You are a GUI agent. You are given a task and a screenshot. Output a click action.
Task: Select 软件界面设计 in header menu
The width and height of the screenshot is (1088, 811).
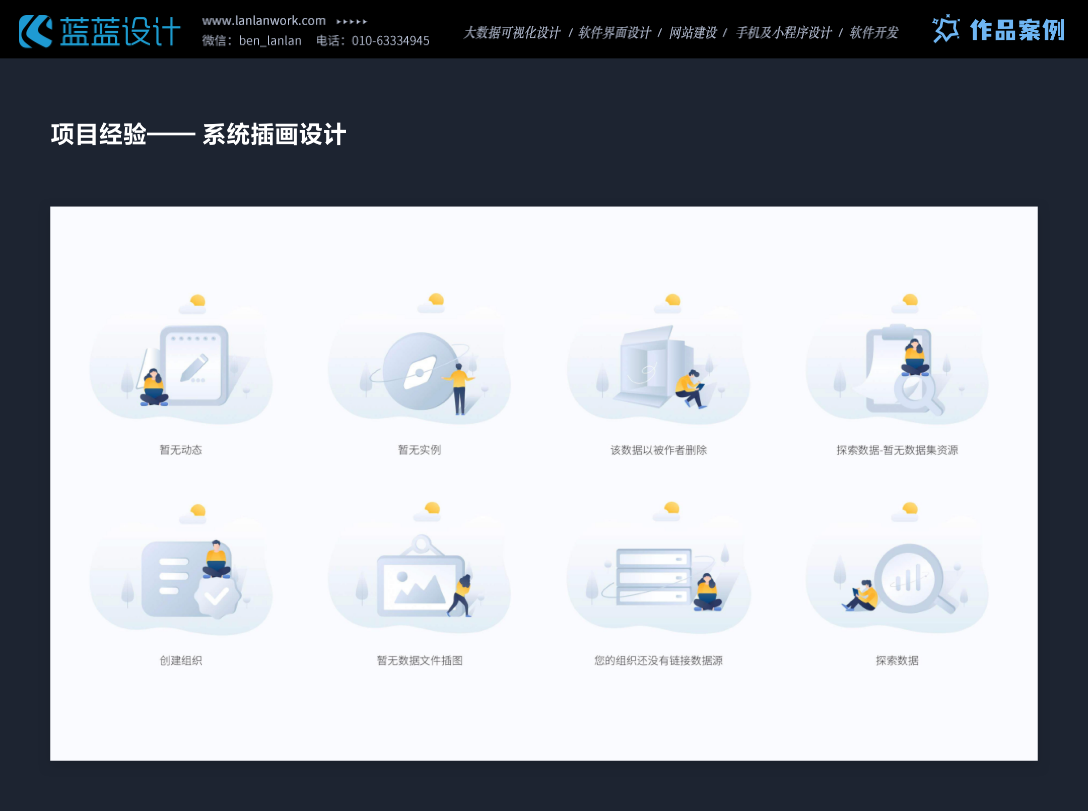point(615,33)
